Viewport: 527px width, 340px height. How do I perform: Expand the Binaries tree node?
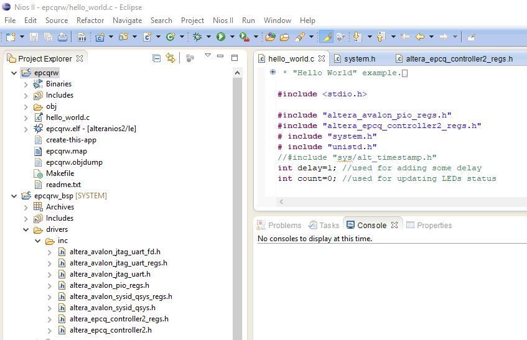26,84
